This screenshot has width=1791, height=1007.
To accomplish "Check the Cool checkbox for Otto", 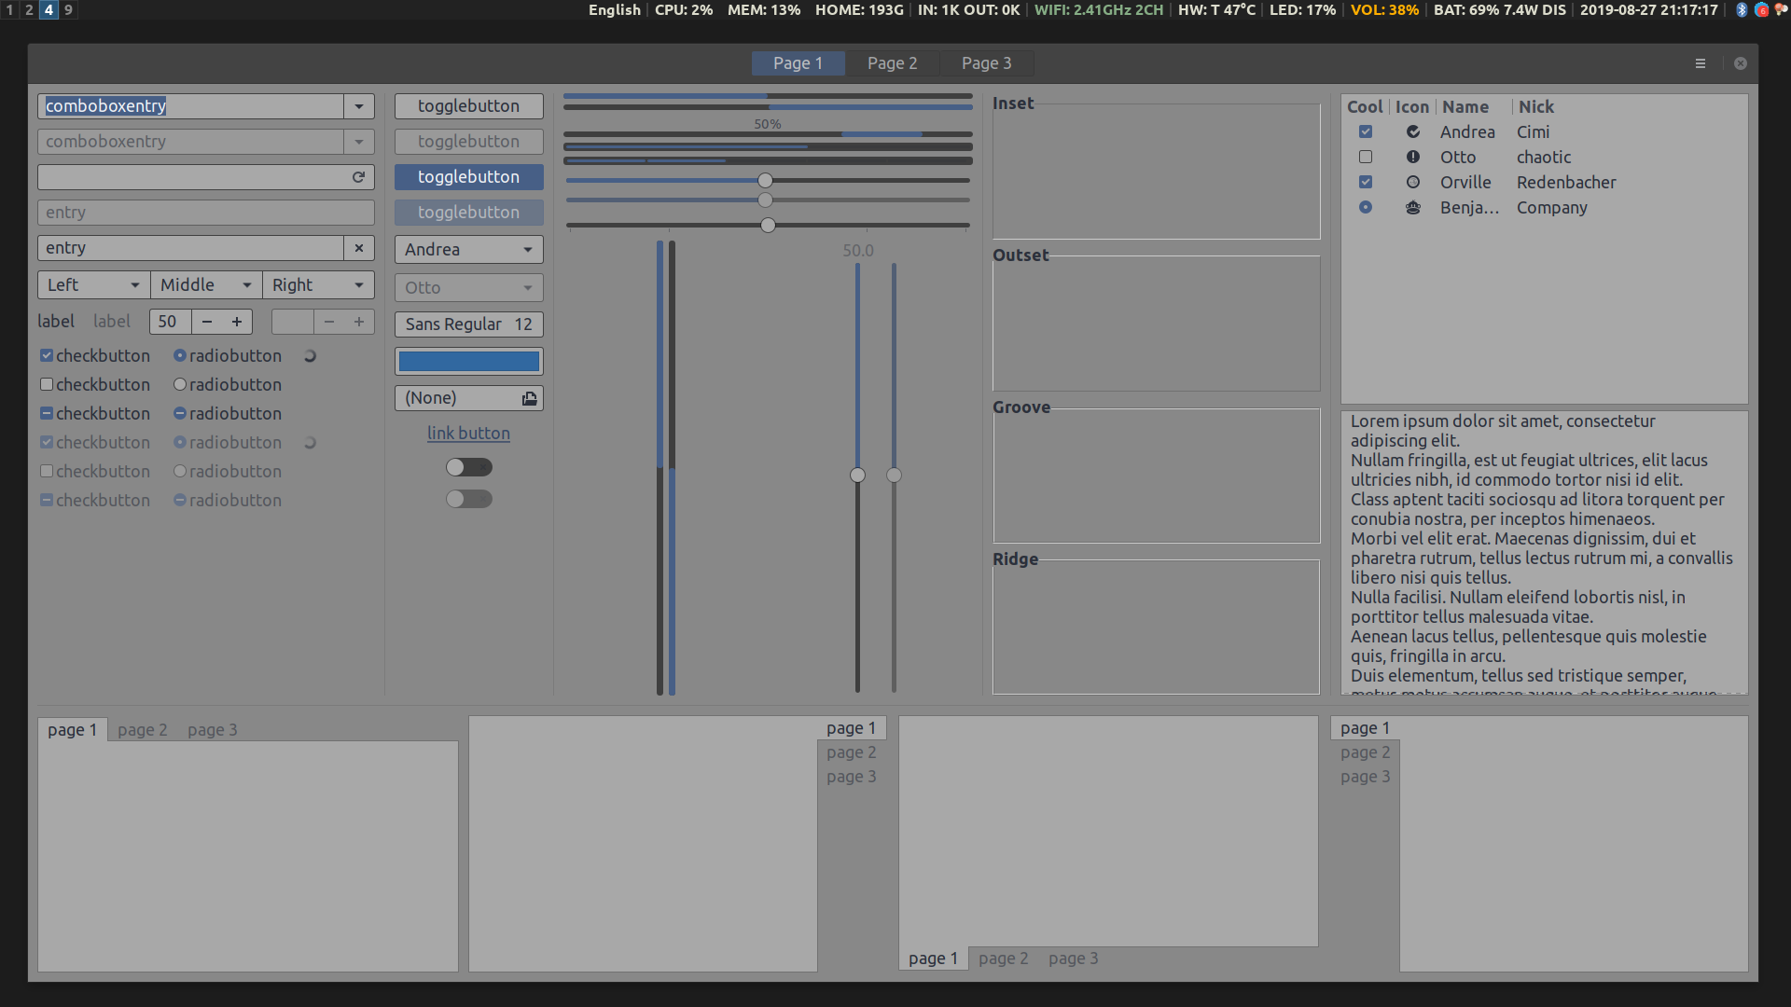I will [x=1366, y=158].
